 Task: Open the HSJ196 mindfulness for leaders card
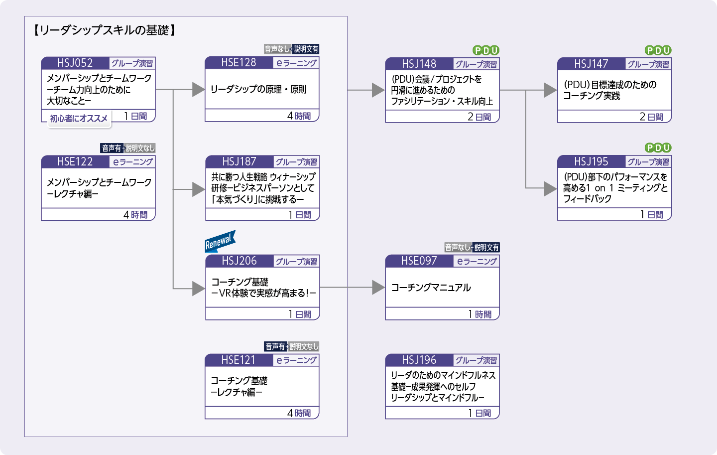pyautogui.click(x=442, y=387)
